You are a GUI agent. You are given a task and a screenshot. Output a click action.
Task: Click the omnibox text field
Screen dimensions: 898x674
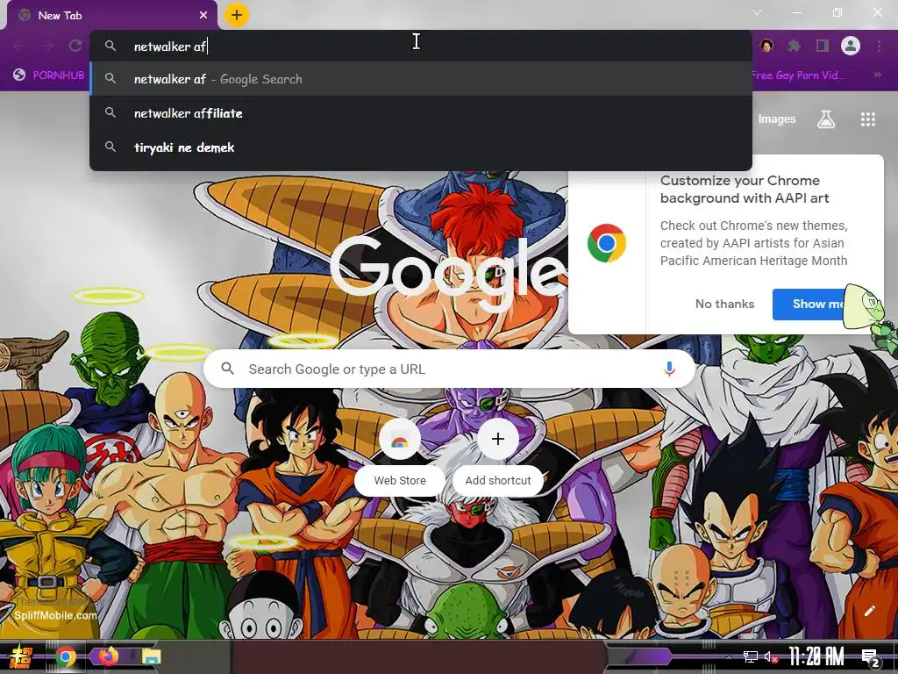(421, 47)
